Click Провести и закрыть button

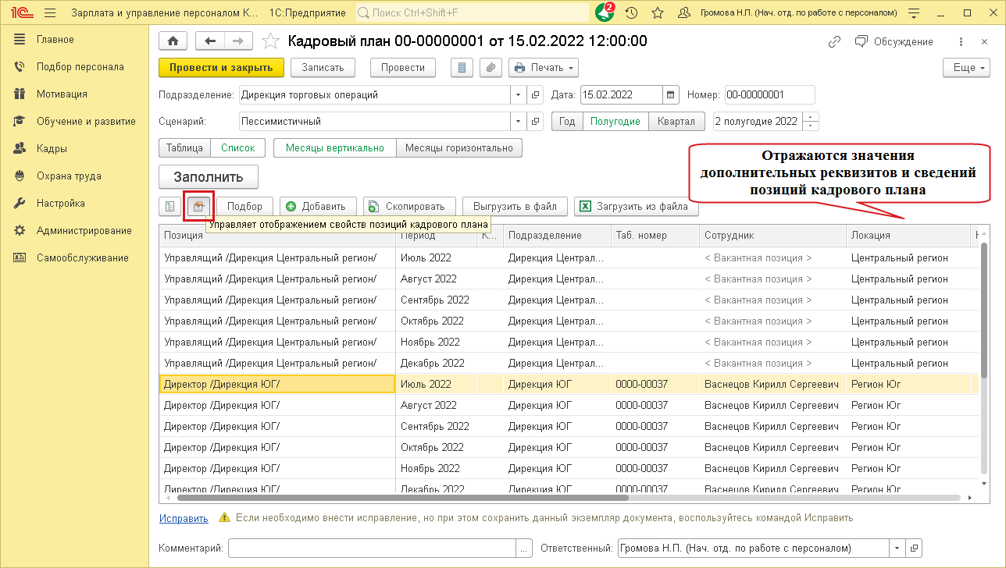point(221,68)
